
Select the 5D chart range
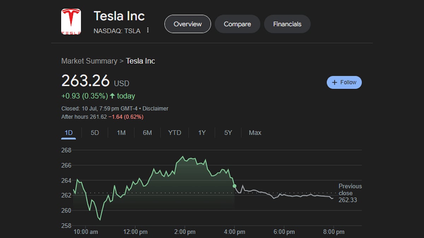pos(95,133)
